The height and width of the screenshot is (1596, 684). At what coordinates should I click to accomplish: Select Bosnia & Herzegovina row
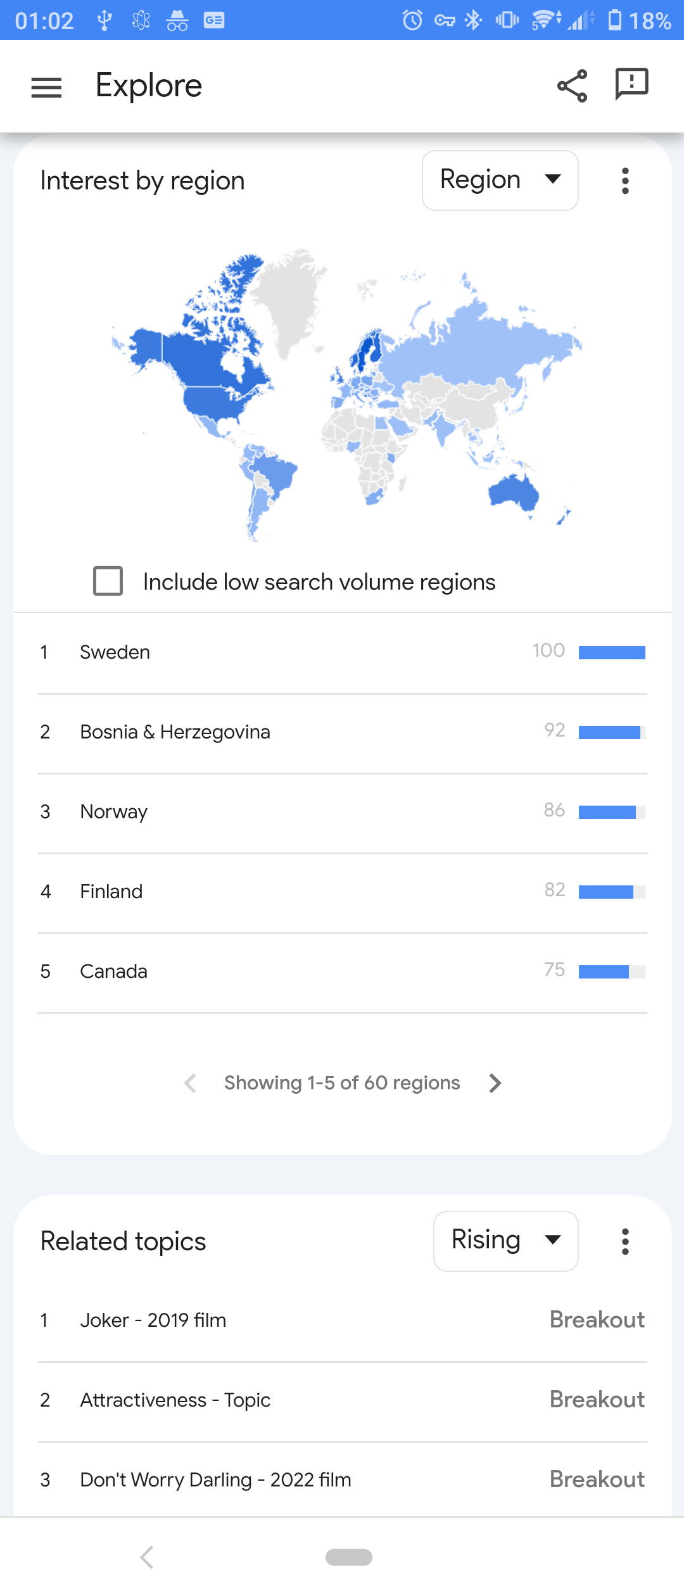[343, 732]
